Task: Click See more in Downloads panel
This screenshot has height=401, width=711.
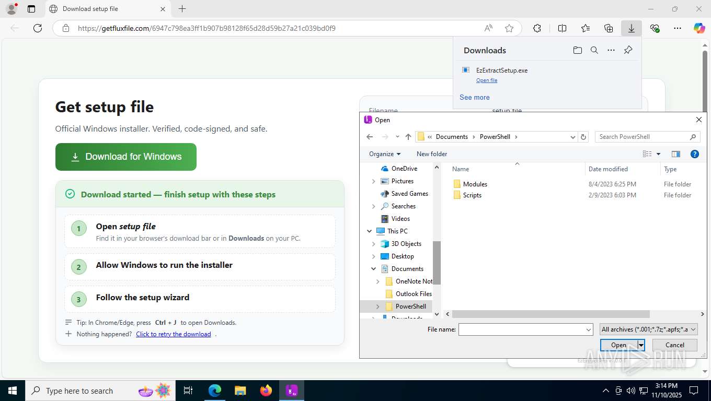Action: (x=475, y=97)
